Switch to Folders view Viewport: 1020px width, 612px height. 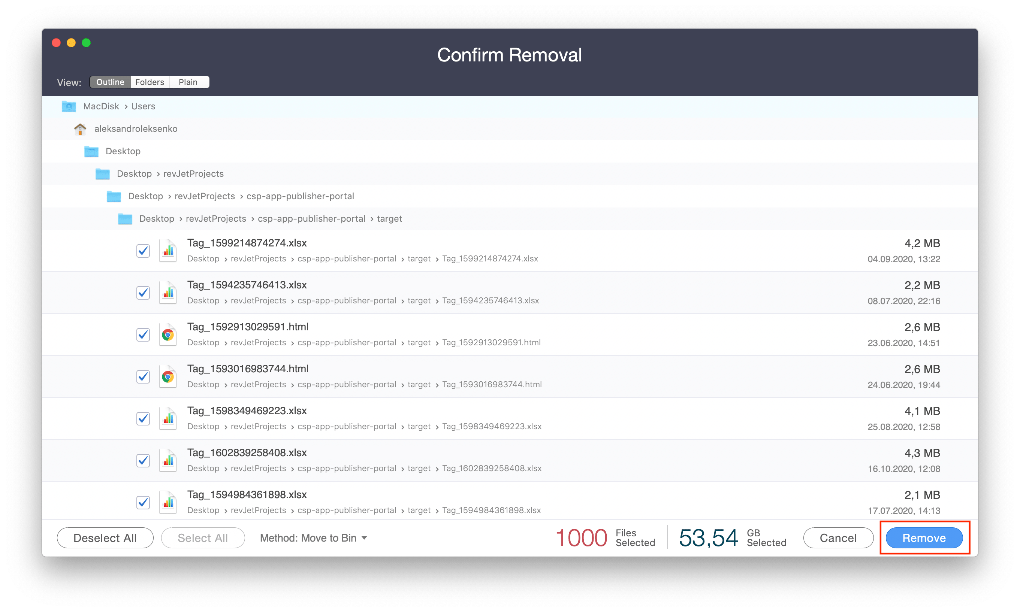click(150, 82)
